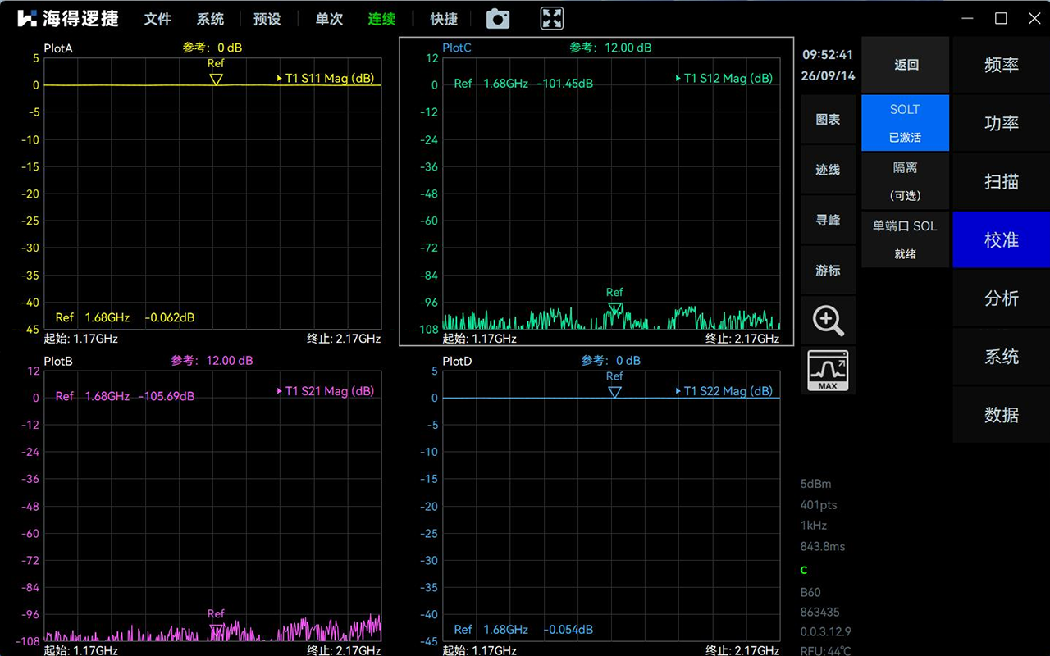
Task: Click the PlotB title
Action: click(58, 361)
